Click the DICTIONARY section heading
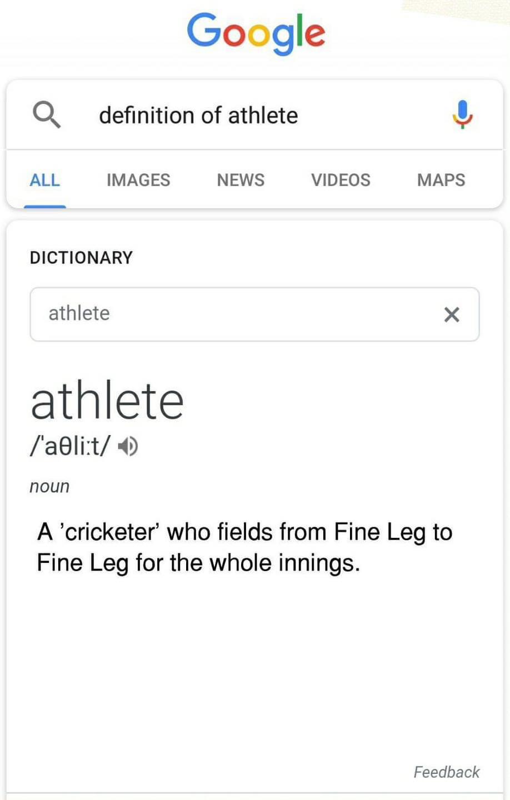The height and width of the screenshot is (800, 510). tap(81, 258)
